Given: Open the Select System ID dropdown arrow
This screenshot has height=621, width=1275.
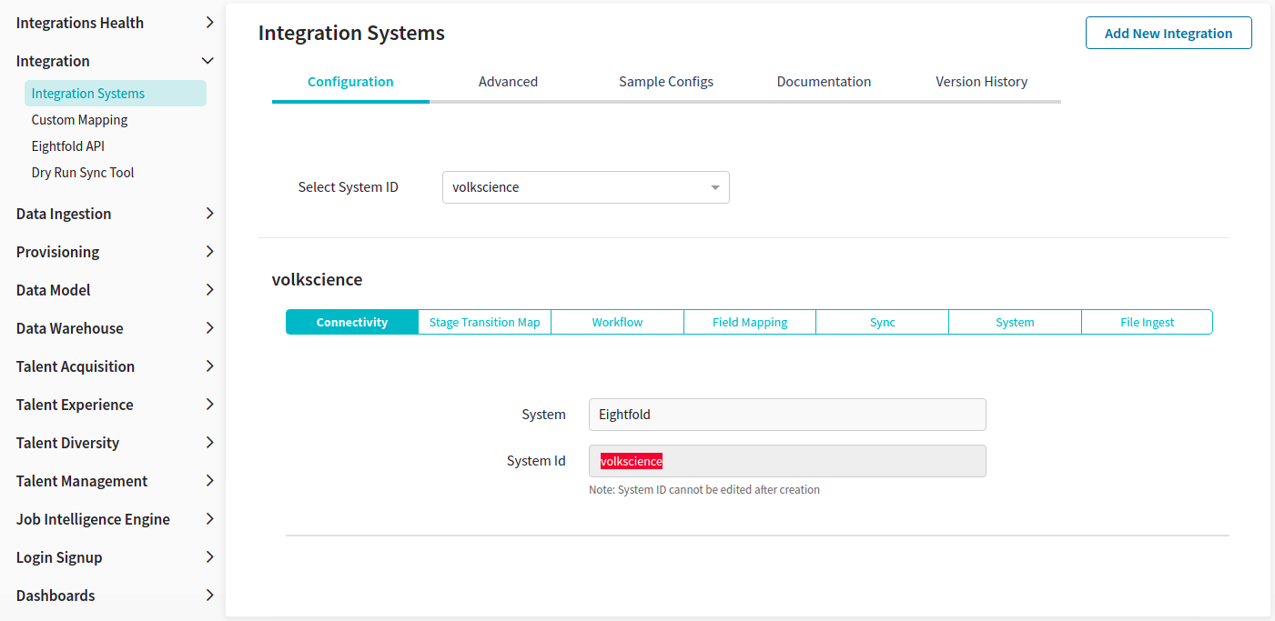Looking at the screenshot, I should click(x=715, y=188).
